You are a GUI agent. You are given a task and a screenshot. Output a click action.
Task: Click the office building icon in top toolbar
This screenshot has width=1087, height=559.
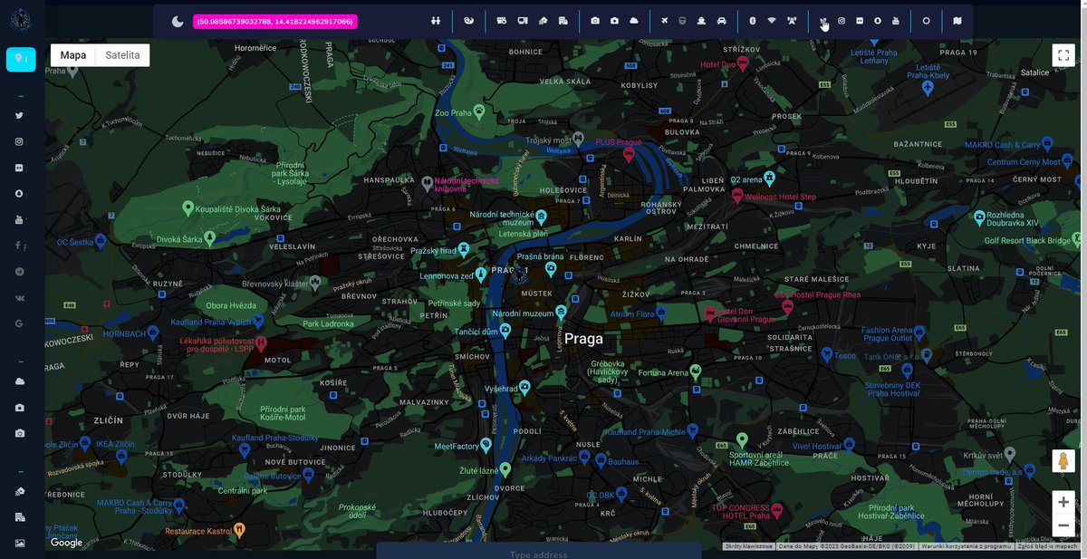[563, 21]
